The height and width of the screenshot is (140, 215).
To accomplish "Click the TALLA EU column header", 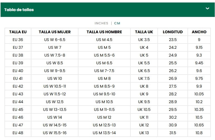I will [x=18, y=32].
